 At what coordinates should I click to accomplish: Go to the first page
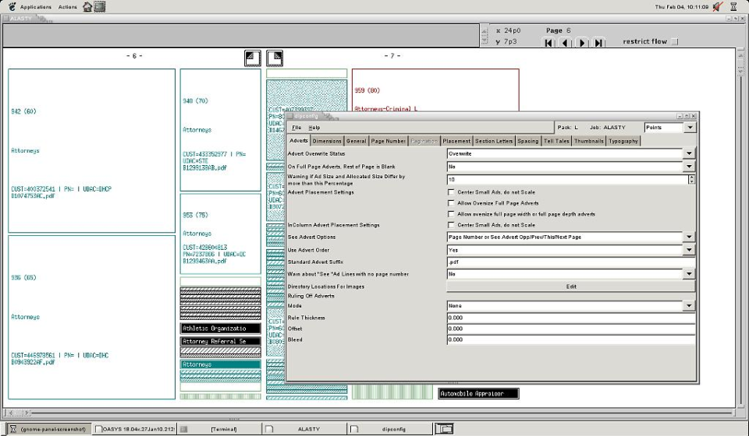pyautogui.click(x=548, y=43)
